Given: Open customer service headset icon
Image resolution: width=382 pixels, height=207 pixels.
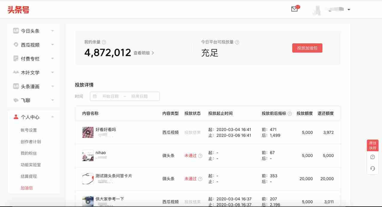Looking at the screenshot, I should 372,169.
